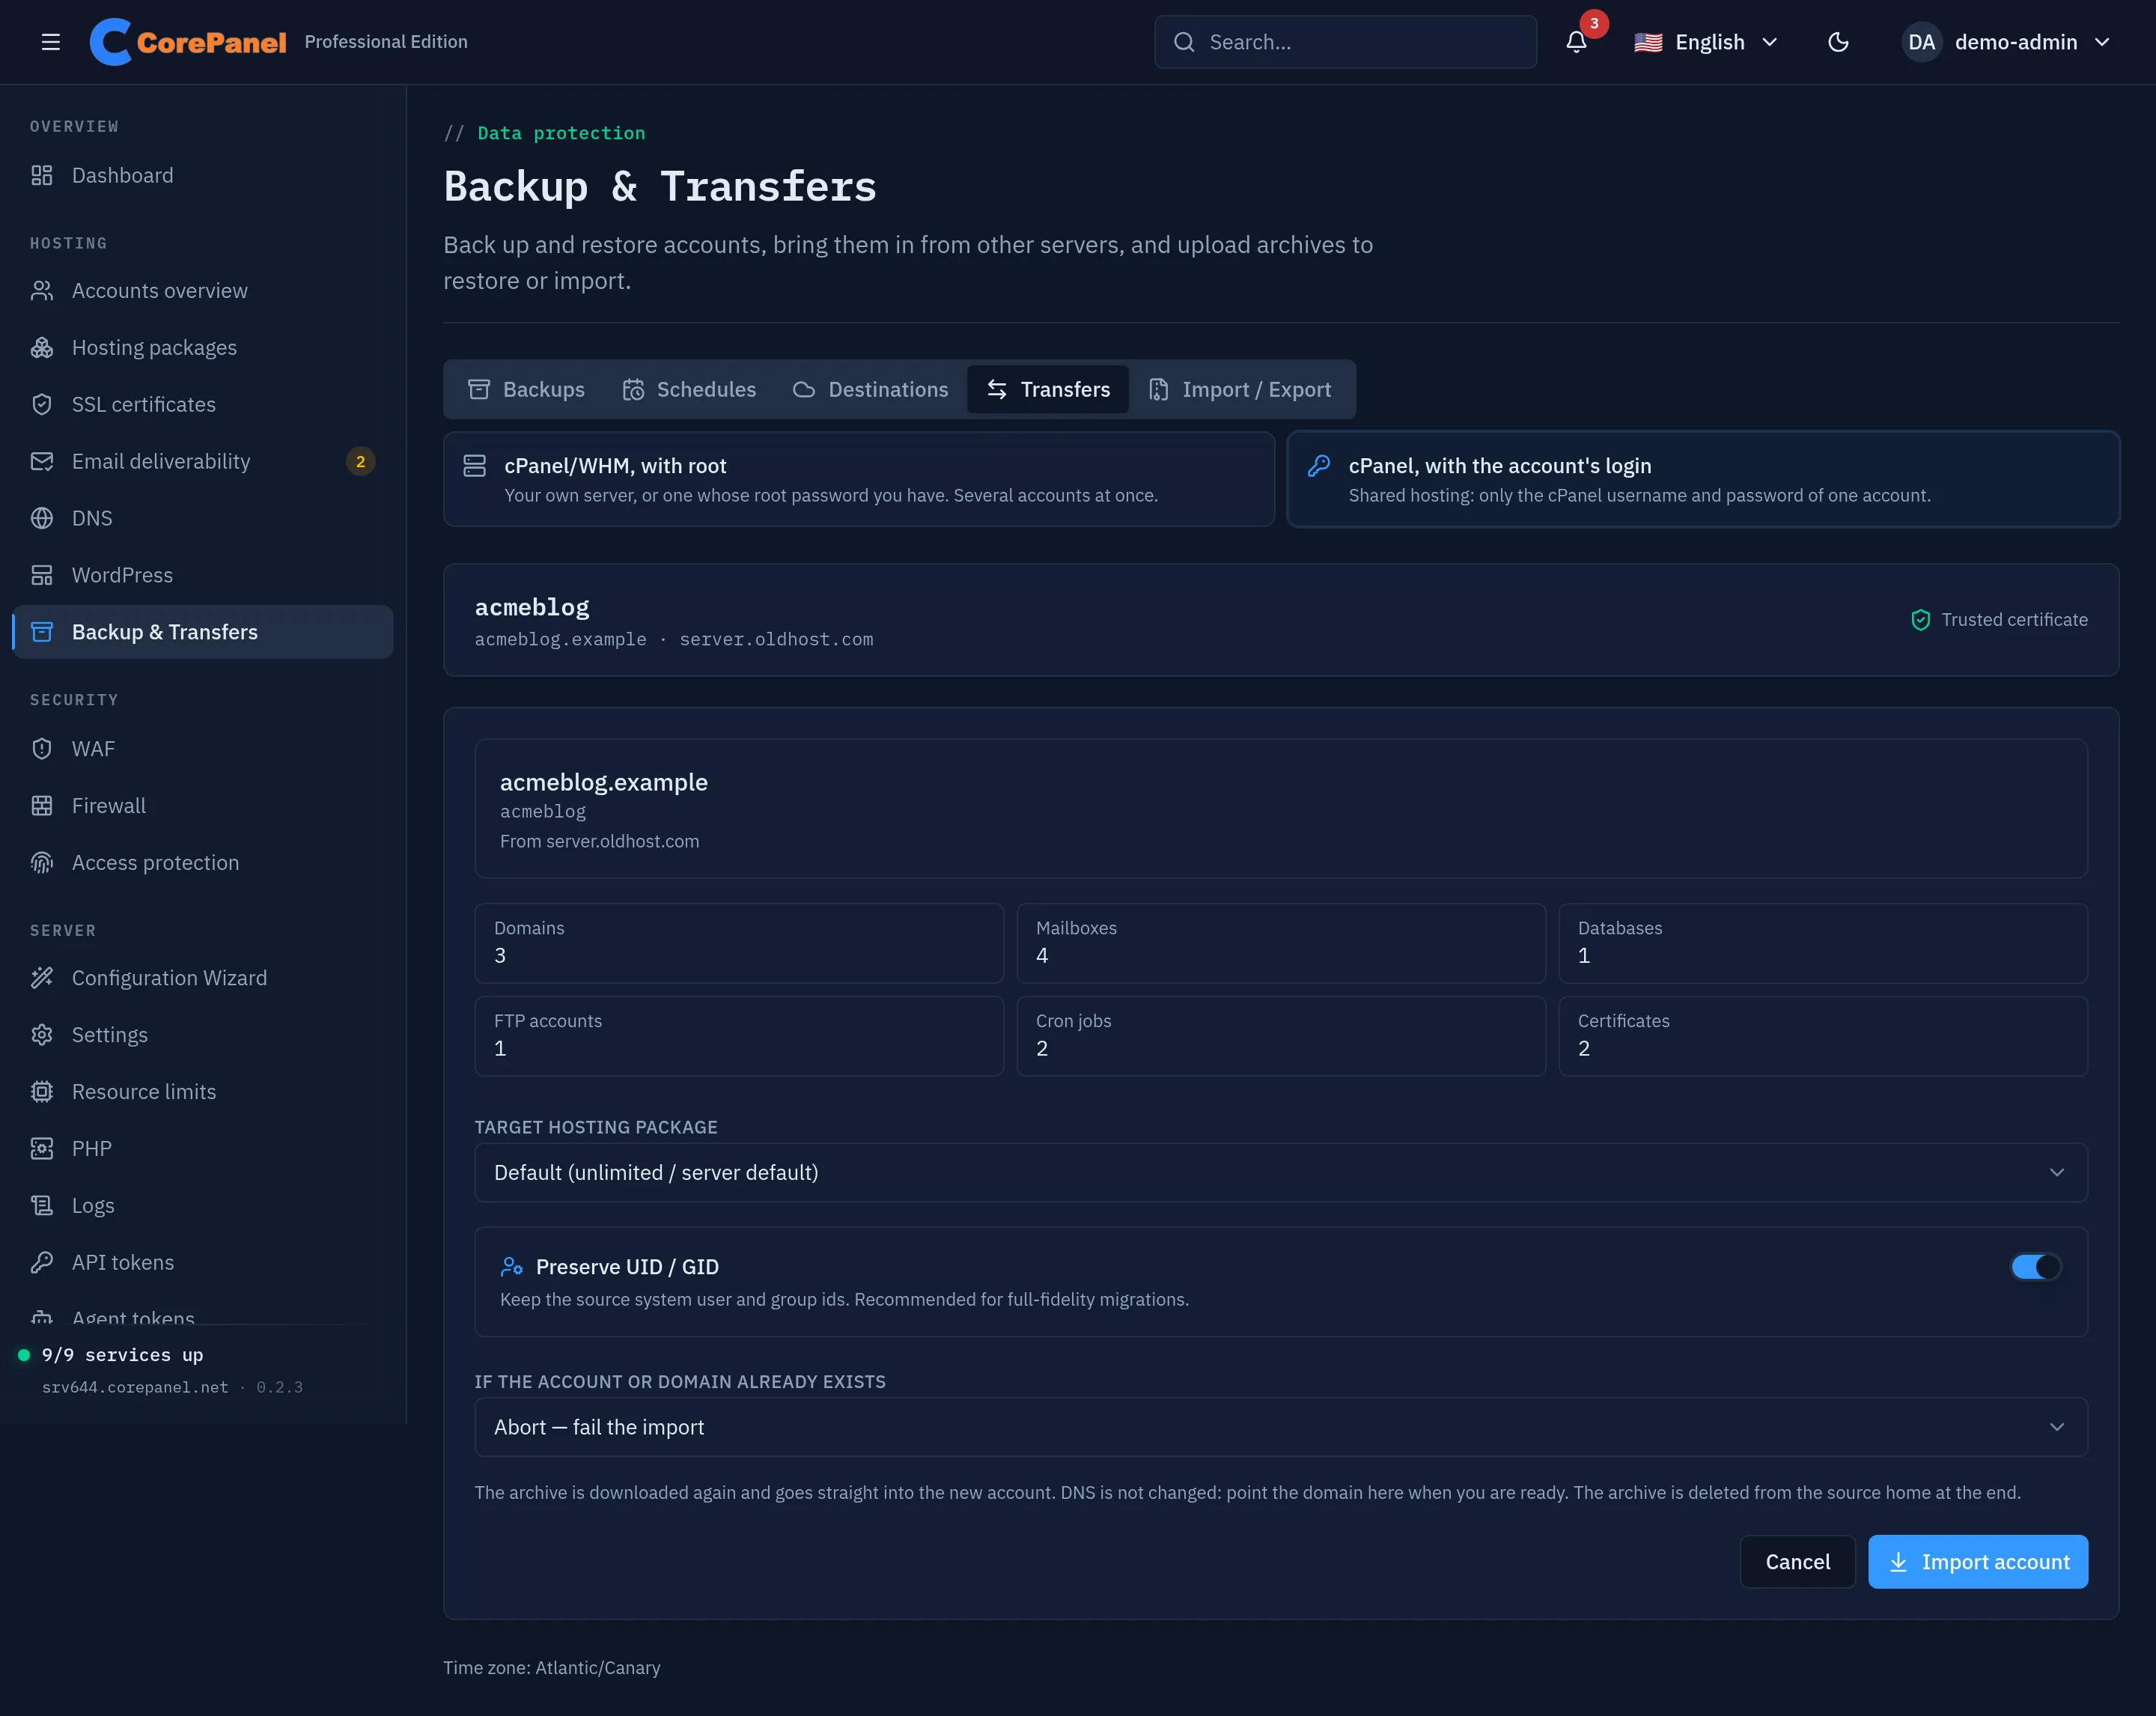This screenshot has height=1716, width=2156.
Task: Switch to the Destinations tab
Action: click(x=871, y=389)
